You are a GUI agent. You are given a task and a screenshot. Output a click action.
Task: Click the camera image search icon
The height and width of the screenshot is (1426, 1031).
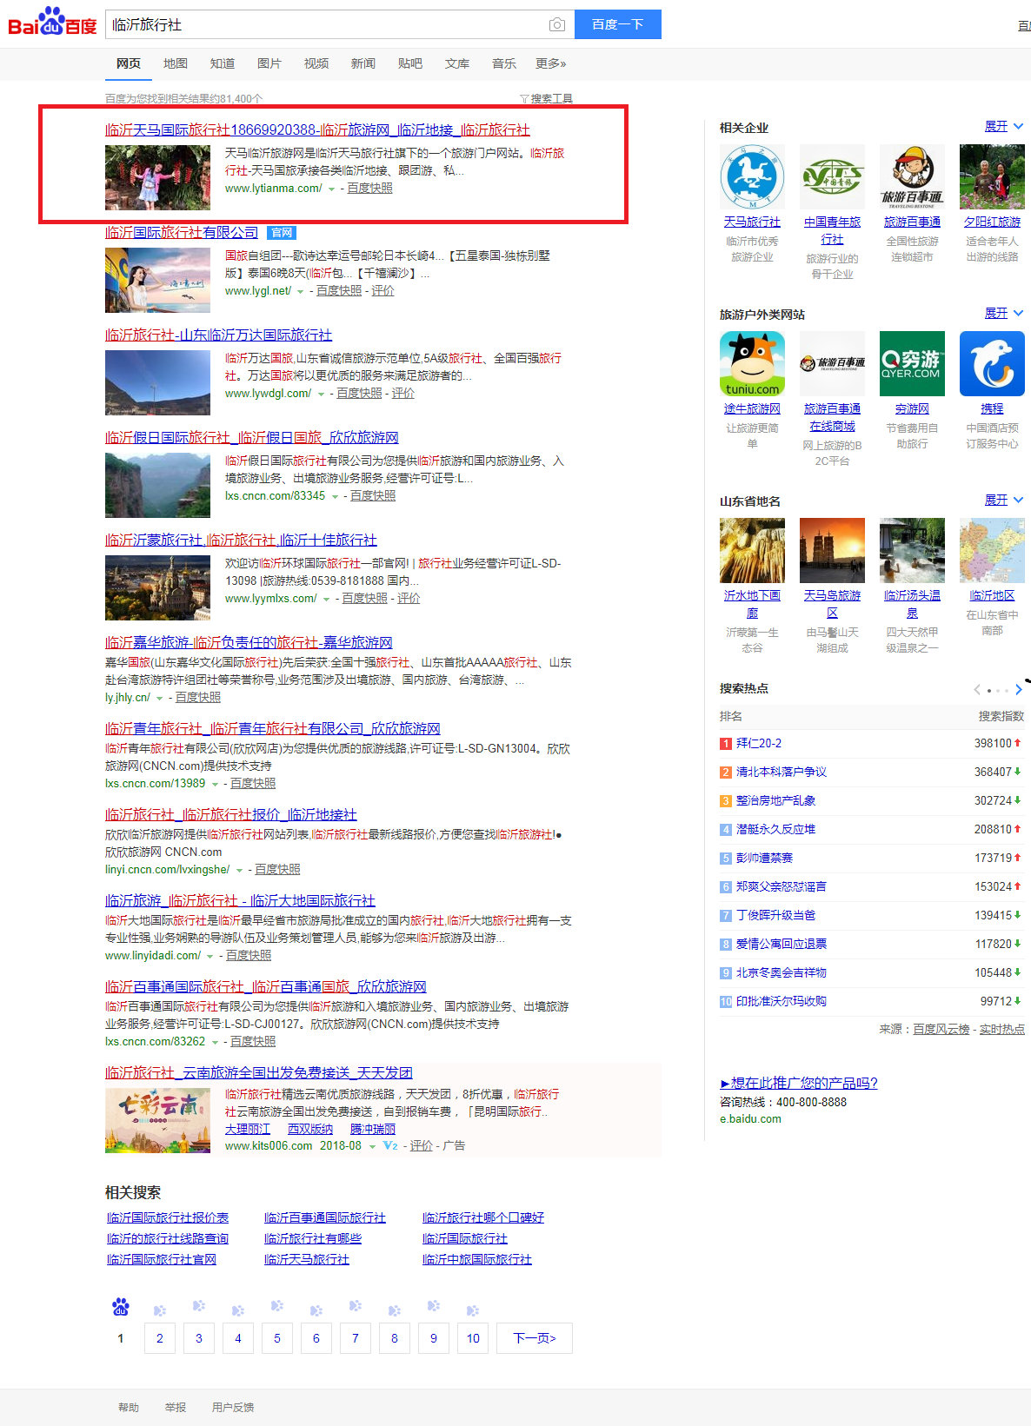coord(557,25)
